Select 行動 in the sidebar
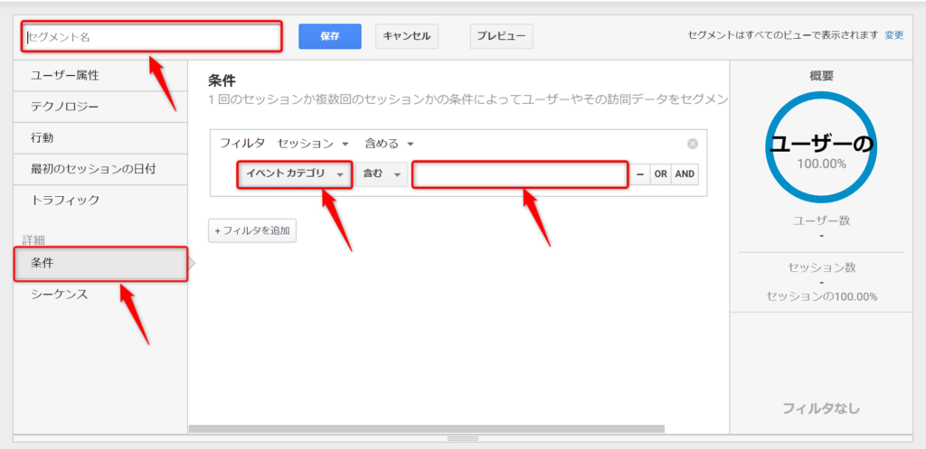Screen dimensions: 926x449 click(100, 138)
